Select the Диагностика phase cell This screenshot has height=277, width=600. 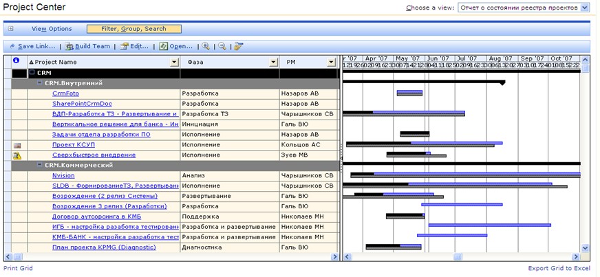tap(230, 247)
